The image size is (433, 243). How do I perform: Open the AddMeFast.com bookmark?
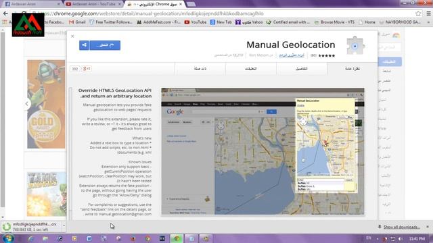coord(159,22)
